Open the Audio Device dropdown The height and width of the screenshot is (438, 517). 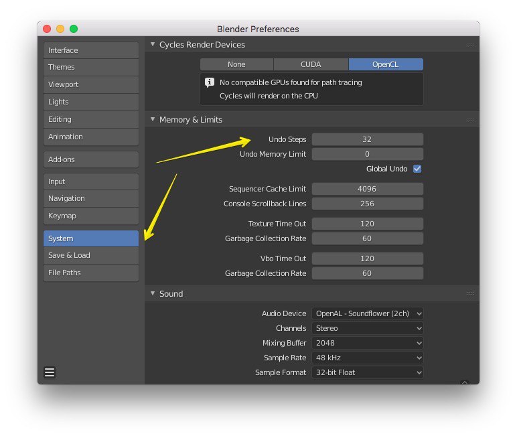367,313
